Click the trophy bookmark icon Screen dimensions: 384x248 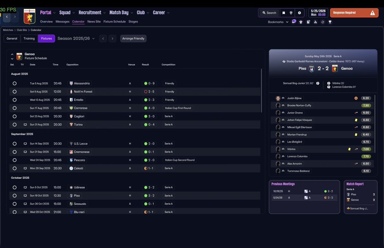[x=330, y=22]
